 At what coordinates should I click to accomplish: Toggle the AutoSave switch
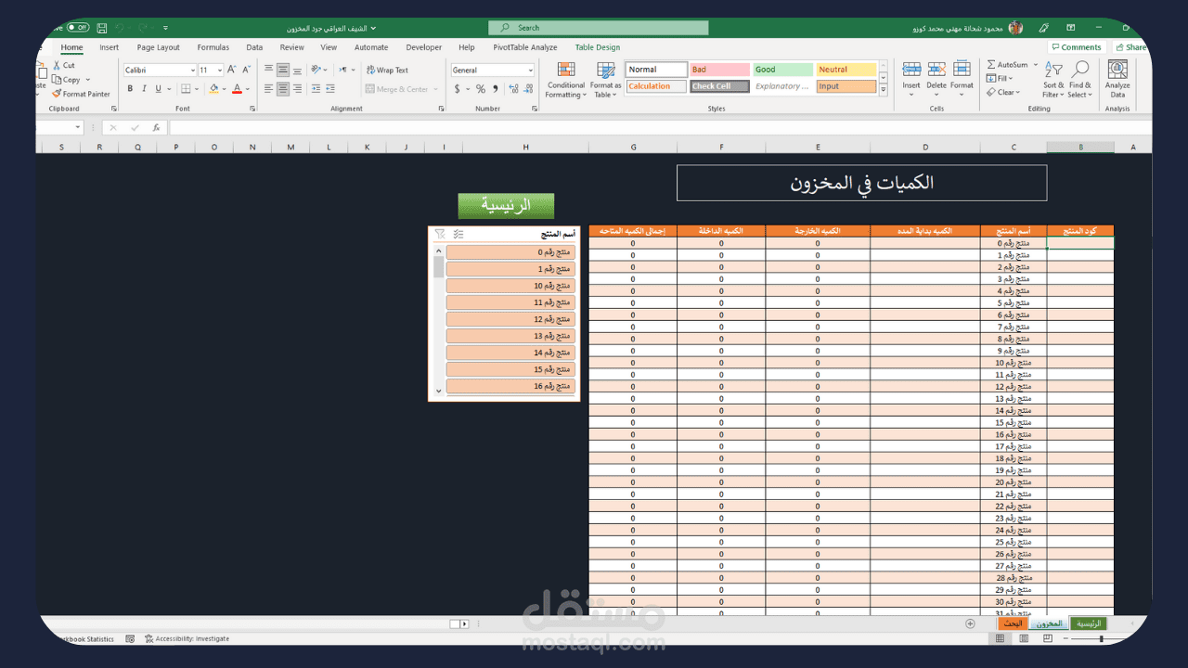tap(78, 28)
